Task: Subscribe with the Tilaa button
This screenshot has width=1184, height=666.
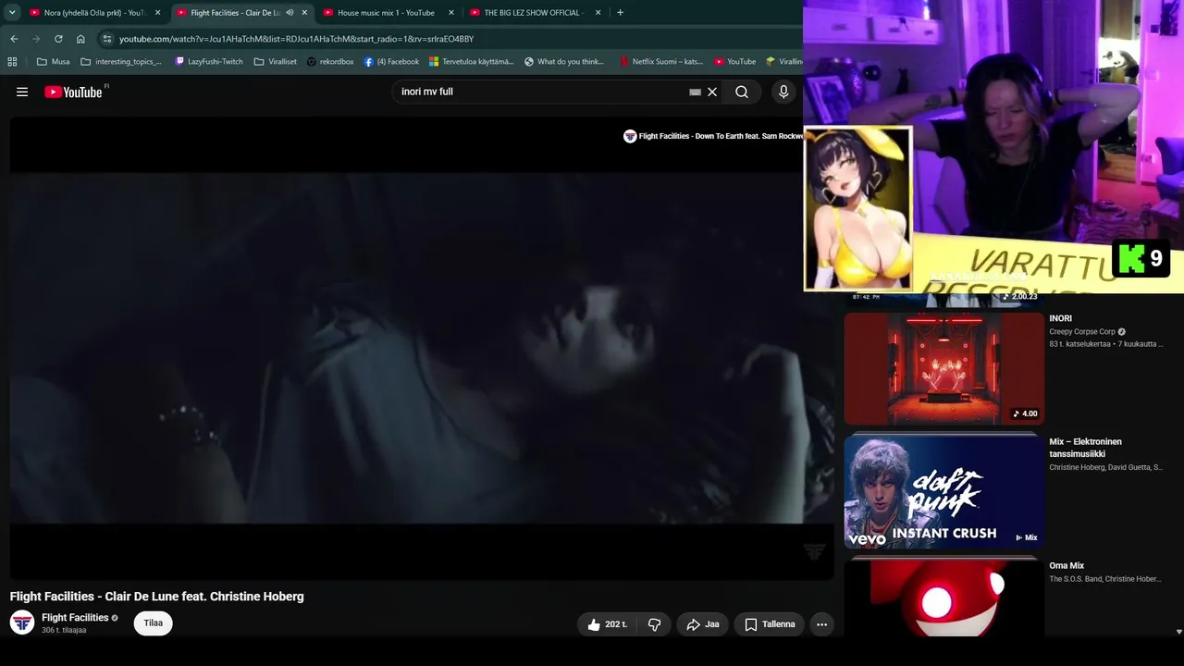Action: 154,623
